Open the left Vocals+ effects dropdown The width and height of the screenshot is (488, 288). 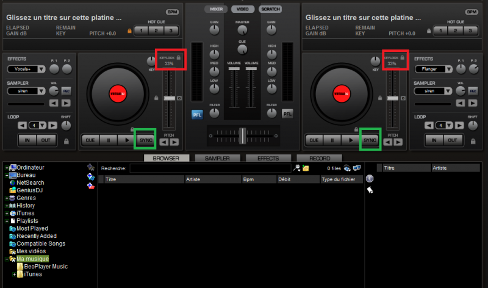tap(41, 69)
